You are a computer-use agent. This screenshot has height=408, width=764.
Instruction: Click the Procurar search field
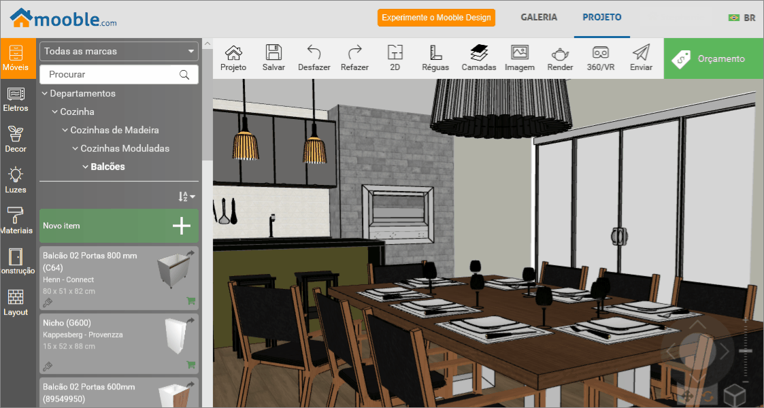pos(119,75)
